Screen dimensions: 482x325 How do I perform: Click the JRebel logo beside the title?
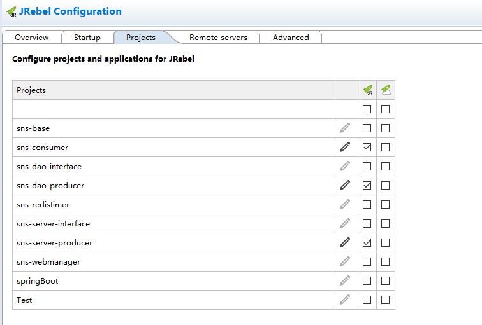11,11
